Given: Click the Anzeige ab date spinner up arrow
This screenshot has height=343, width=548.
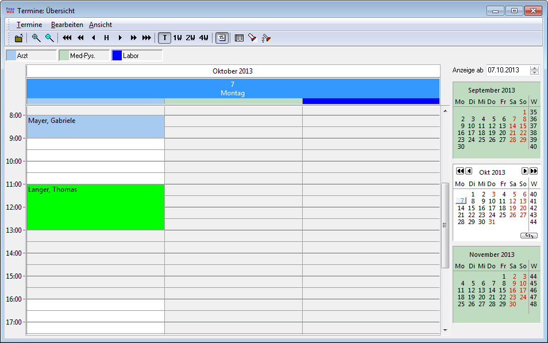Looking at the screenshot, I should coord(535,68).
